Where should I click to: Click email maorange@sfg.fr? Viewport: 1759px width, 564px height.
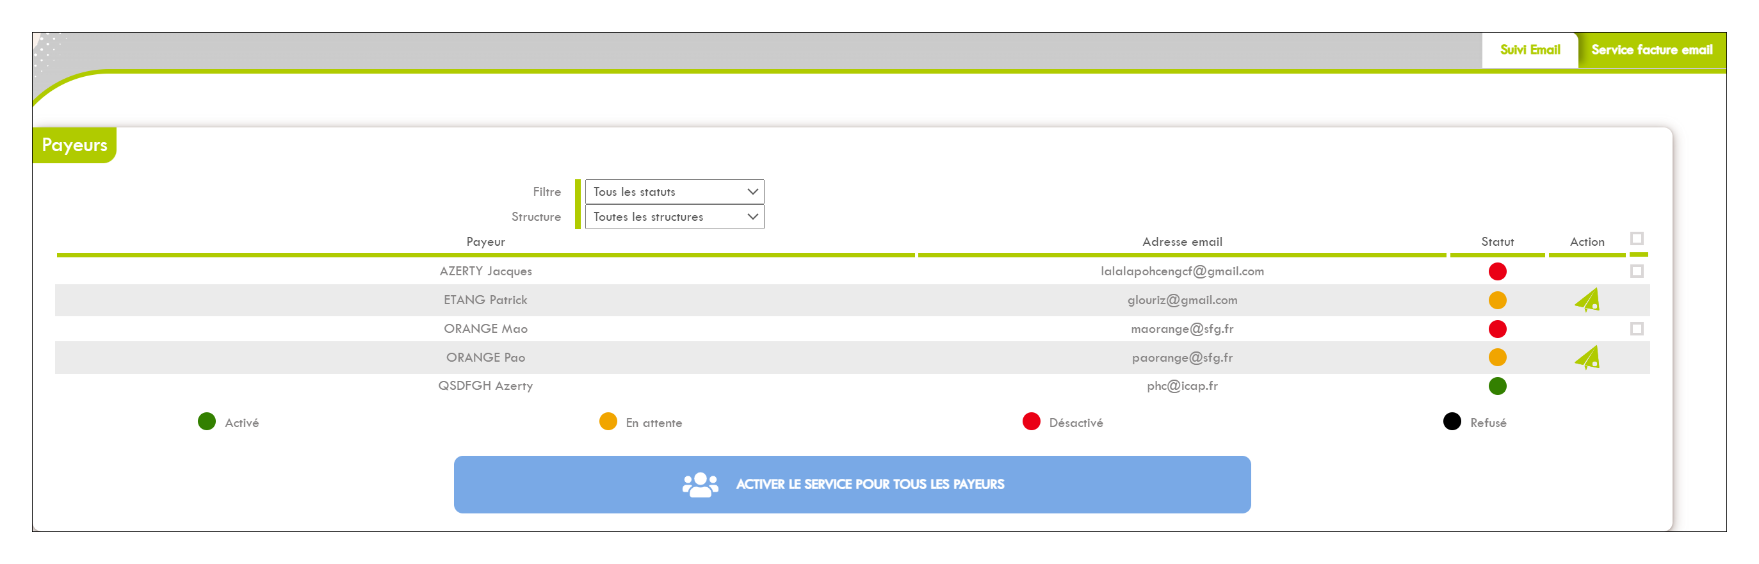pyautogui.click(x=1182, y=328)
